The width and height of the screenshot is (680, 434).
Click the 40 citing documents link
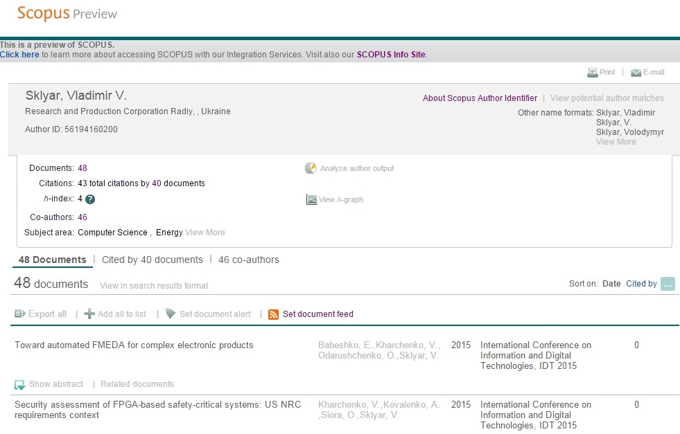click(157, 183)
